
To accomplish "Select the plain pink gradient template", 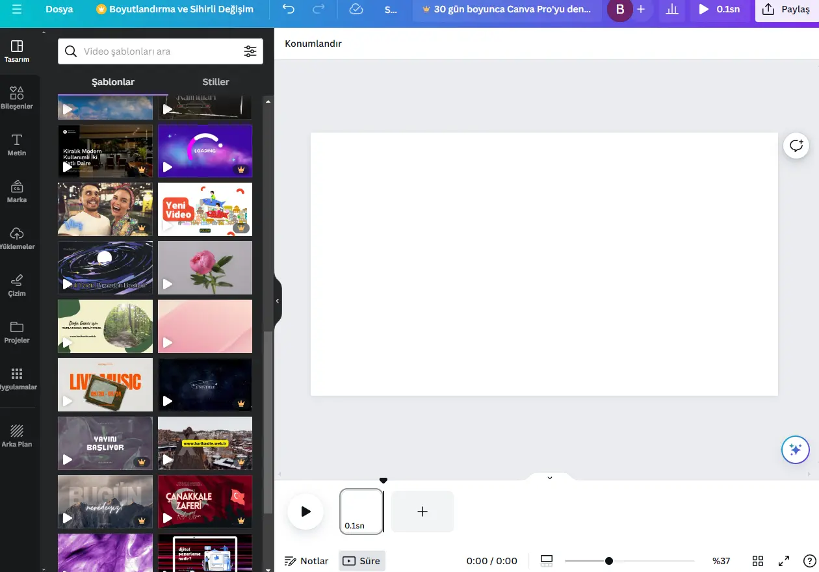I will click(205, 326).
